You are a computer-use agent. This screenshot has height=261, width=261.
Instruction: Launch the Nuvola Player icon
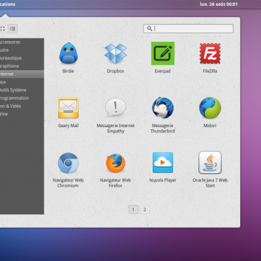tap(162, 162)
